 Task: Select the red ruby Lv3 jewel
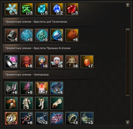[x=72, y=9]
